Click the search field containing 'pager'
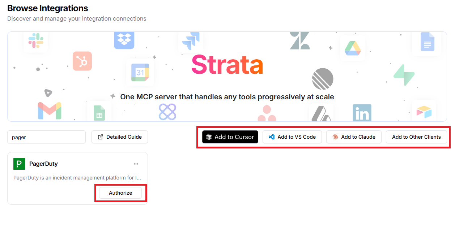The width and height of the screenshot is (451, 225). pyautogui.click(x=46, y=137)
